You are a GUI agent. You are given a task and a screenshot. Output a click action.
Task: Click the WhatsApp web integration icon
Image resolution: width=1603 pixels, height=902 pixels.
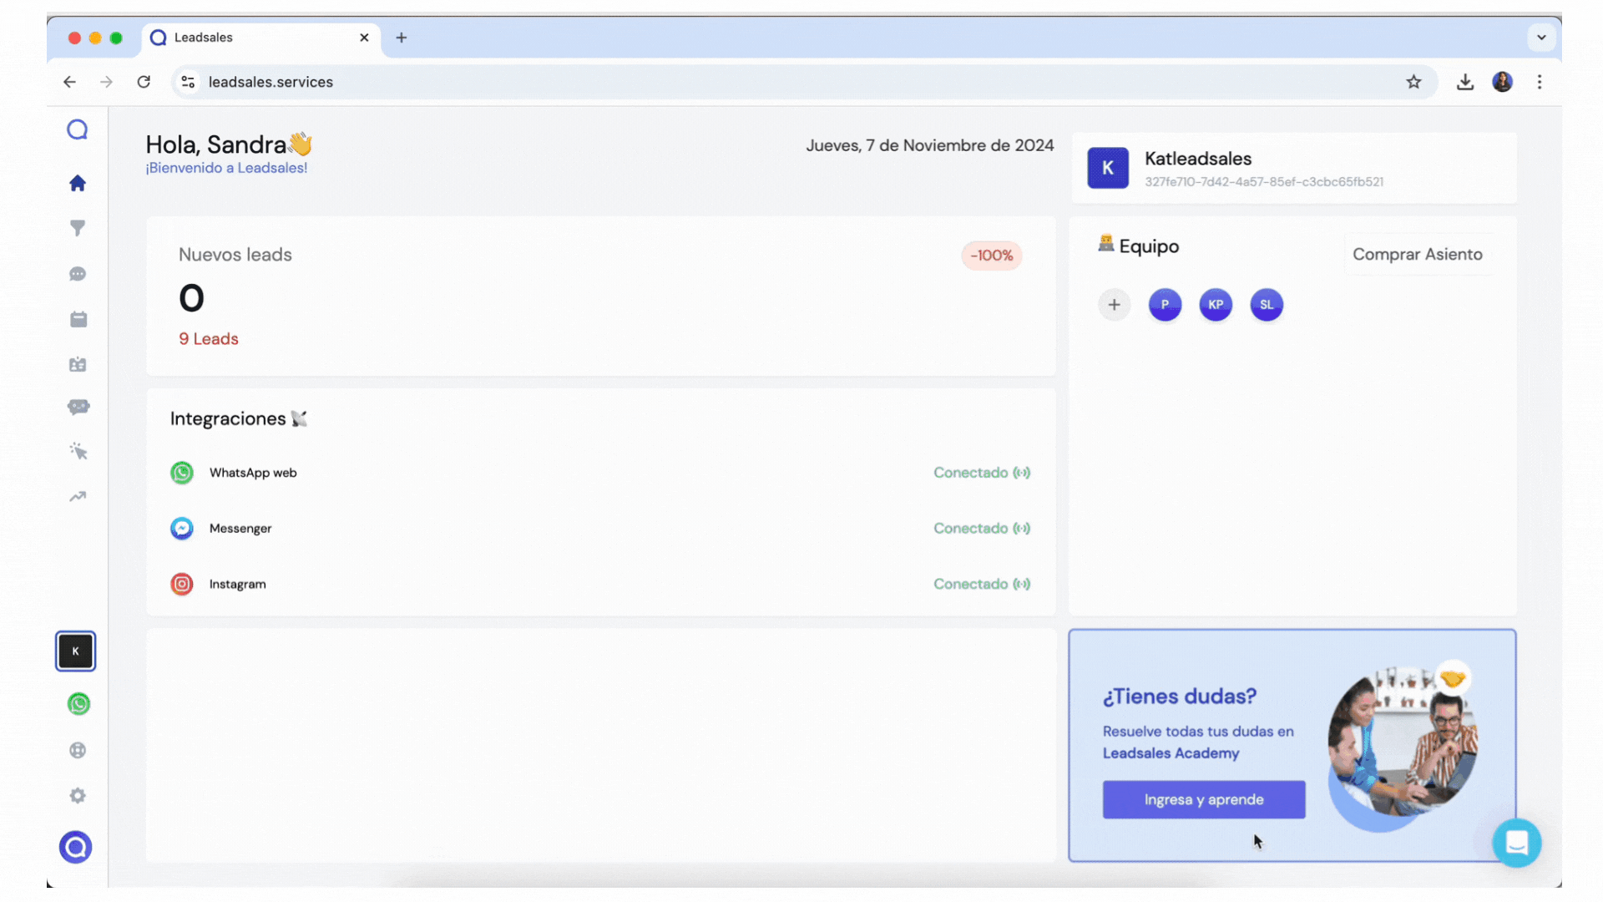pos(182,473)
